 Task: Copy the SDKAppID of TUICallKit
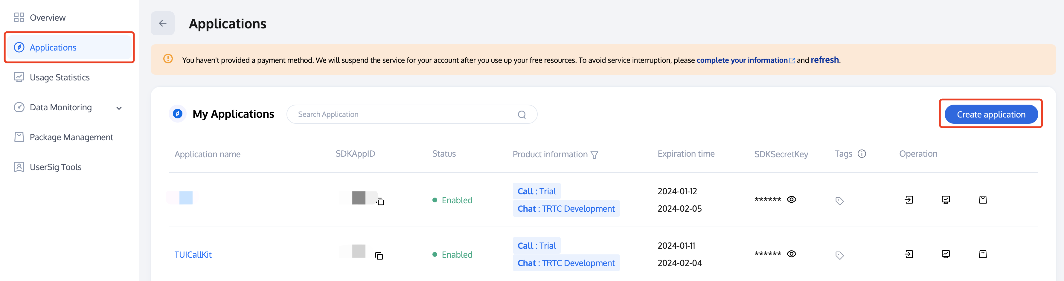(379, 256)
